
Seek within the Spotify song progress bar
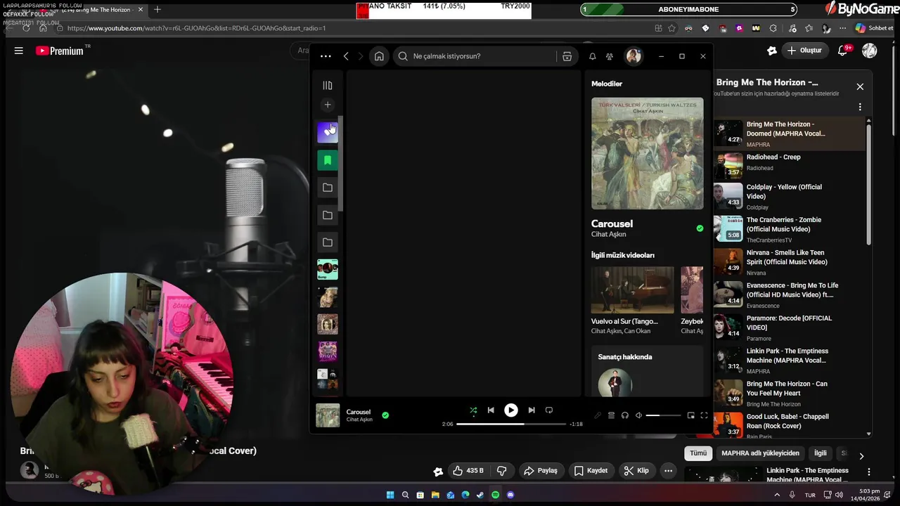(511, 424)
